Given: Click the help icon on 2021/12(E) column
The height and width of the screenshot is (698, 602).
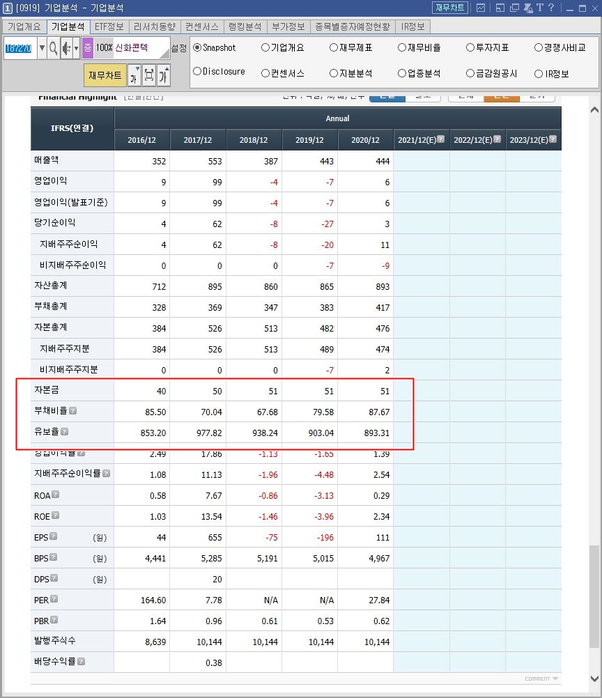Looking at the screenshot, I should [441, 139].
